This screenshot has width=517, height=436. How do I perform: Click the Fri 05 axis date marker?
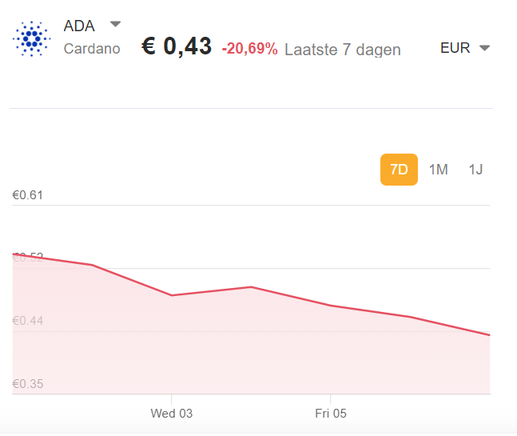pos(331,414)
